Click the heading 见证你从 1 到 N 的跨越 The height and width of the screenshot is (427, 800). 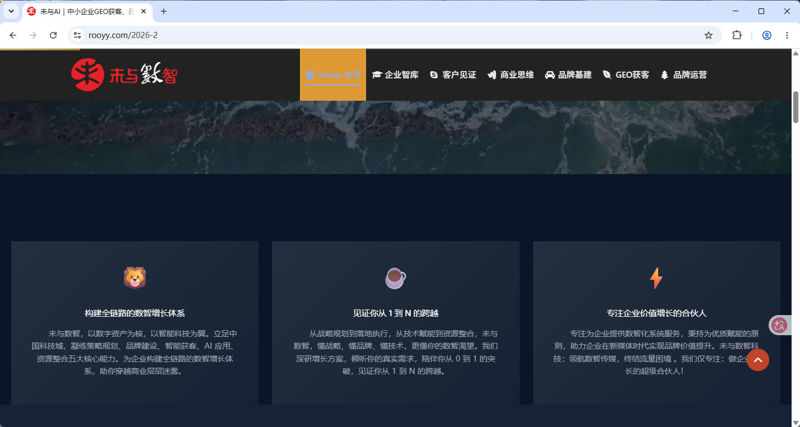(x=396, y=313)
